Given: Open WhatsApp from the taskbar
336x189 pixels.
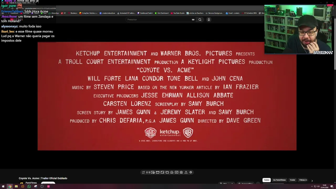Looking at the screenshot, I should coord(29,186).
